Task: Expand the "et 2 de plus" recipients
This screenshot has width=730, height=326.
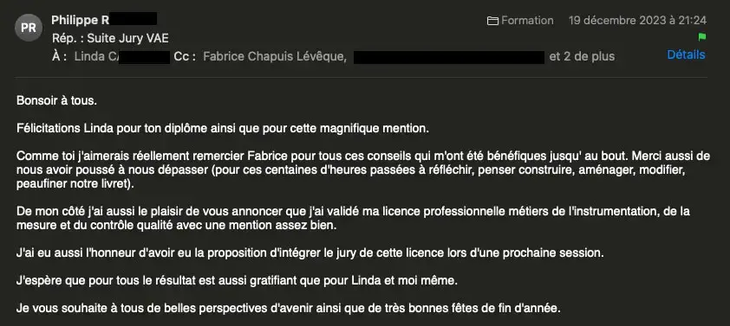Action: tap(582, 57)
